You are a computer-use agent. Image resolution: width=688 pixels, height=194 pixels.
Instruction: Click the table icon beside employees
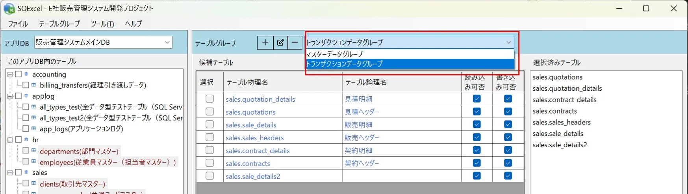pos(34,161)
